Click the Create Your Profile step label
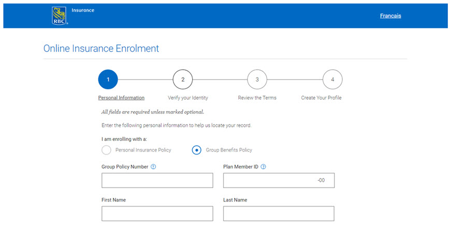Viewport: 450px width, 236px height. pos(321,98)
